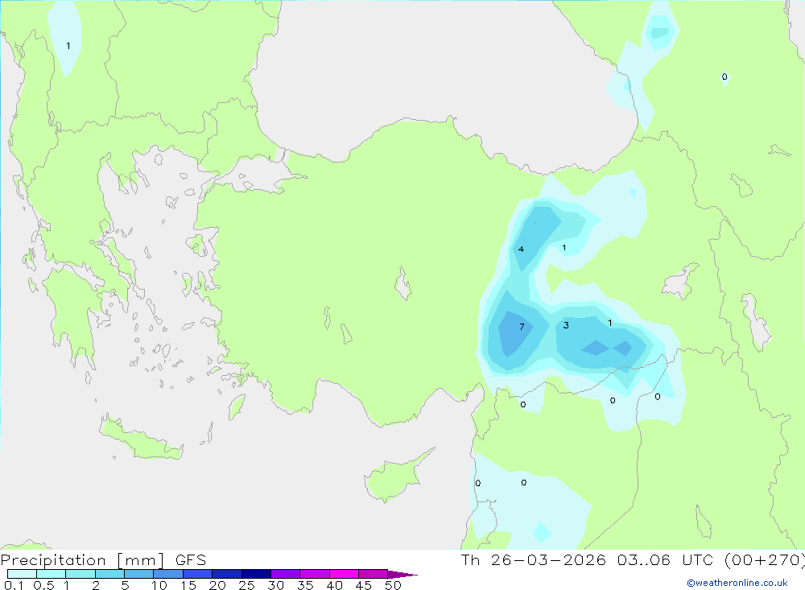Image resolution: width=805 pixels, height=590 pixels.
Task: Click the 0.1–0.5 mm lightest cyan legend swatch
Action: (22, 574)
